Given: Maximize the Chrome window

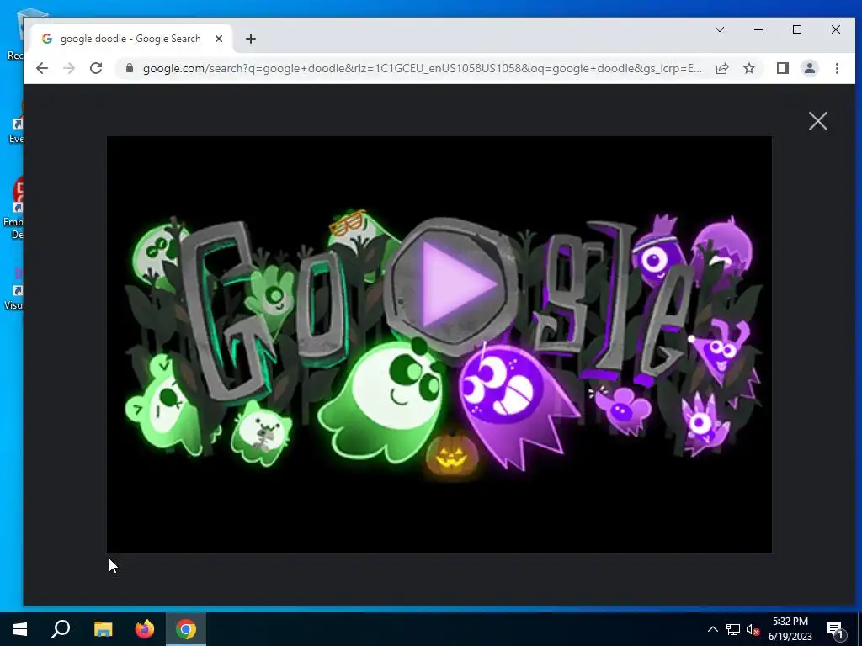Looking at the screenshot, I should pos(797,29).
